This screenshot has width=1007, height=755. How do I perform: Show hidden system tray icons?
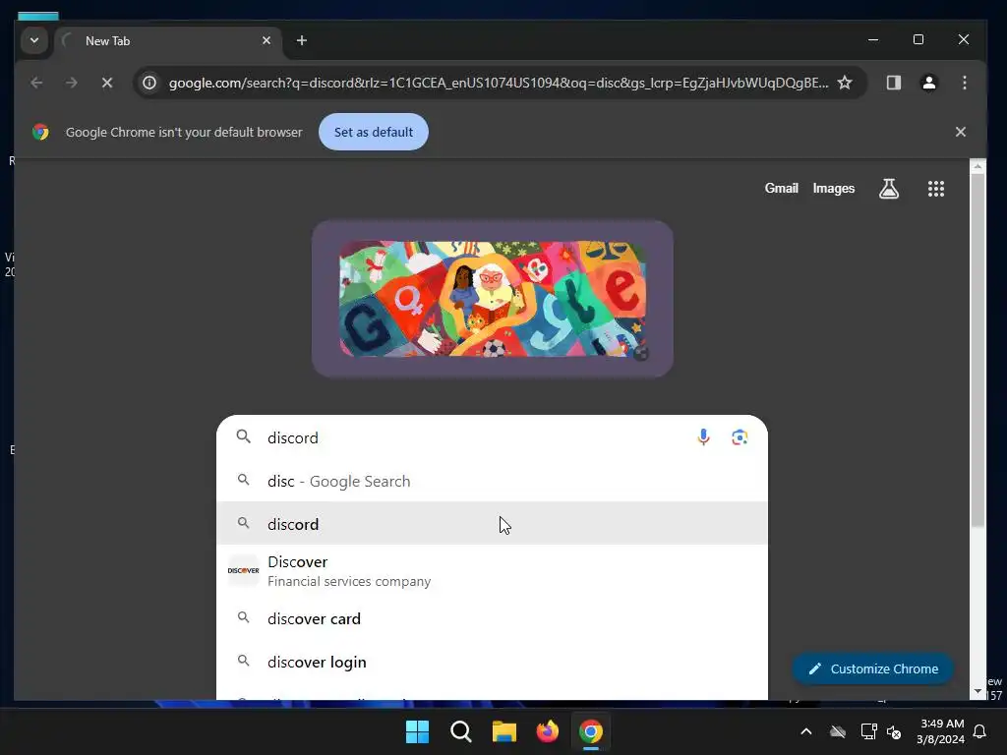click(806, 731)
